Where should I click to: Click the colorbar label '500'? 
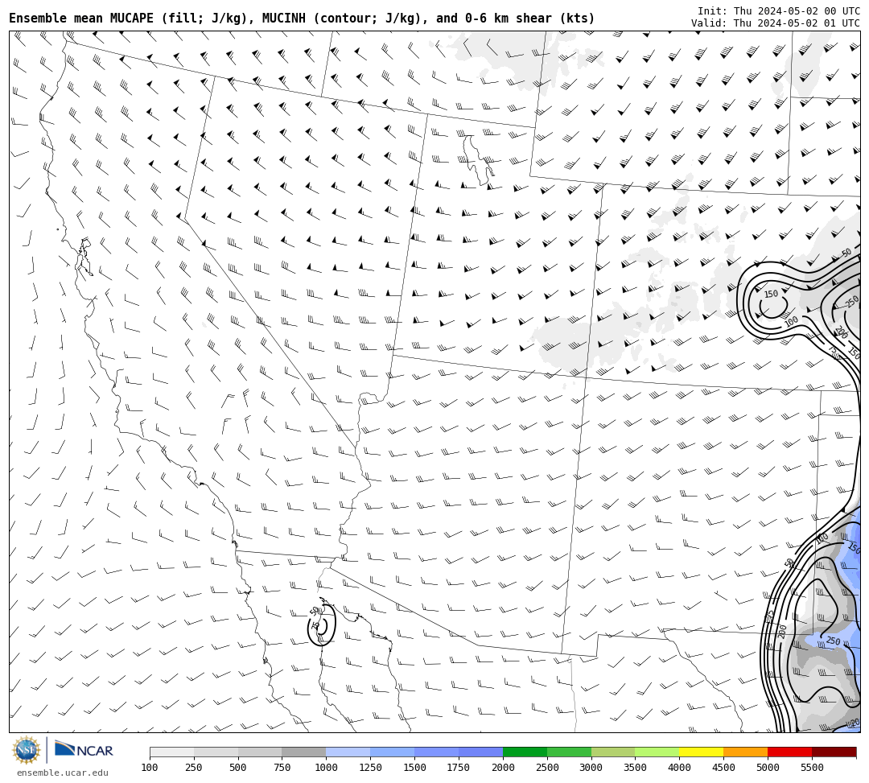237,768
